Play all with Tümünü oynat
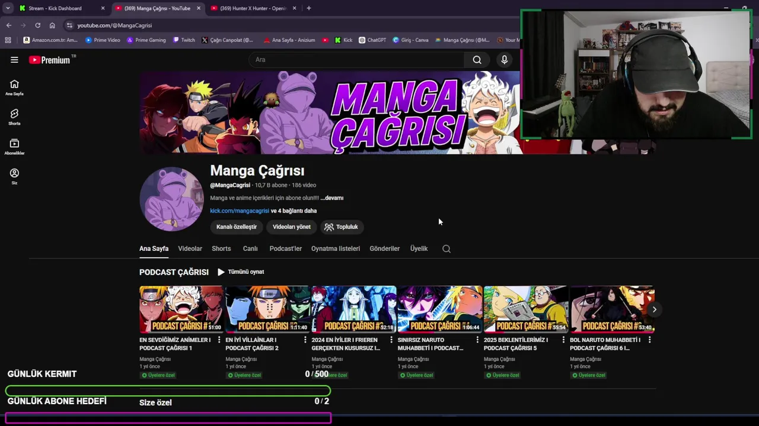 241,272
